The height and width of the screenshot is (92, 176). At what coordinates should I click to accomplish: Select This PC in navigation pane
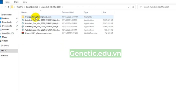9,51
